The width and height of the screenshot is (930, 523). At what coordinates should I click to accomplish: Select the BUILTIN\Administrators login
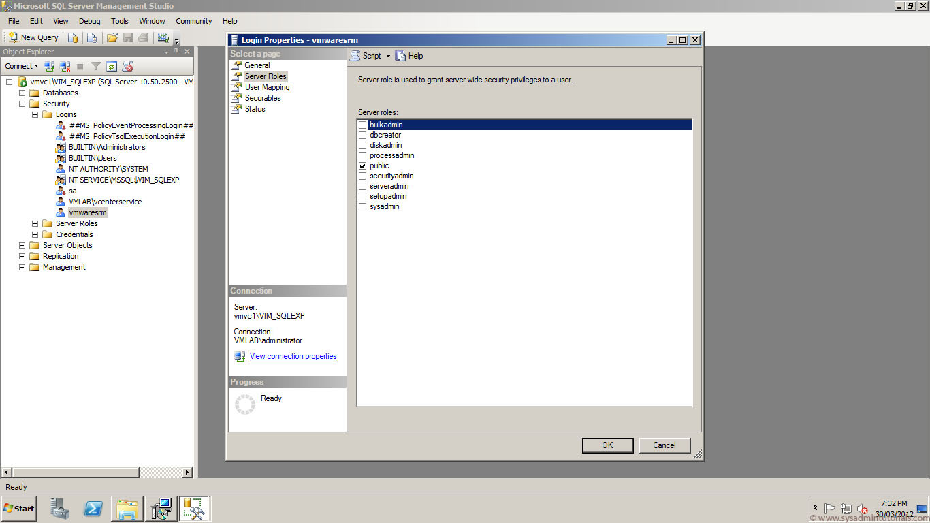point(107,147)
